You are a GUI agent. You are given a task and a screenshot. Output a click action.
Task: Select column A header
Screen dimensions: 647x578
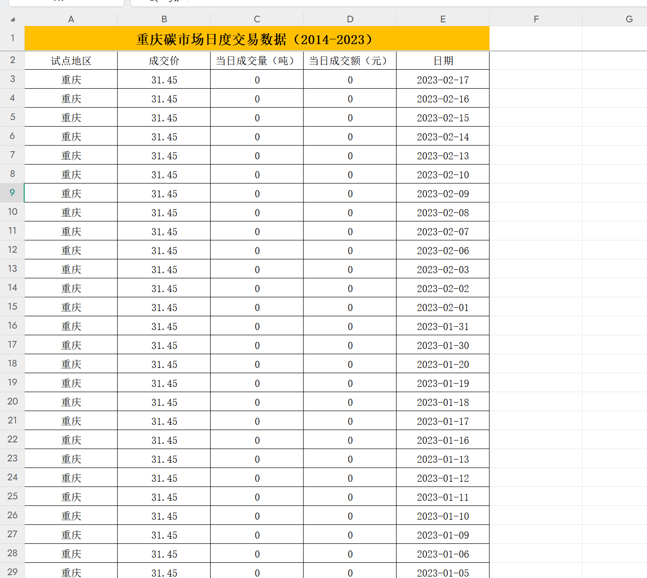click(x=71, y=19)
